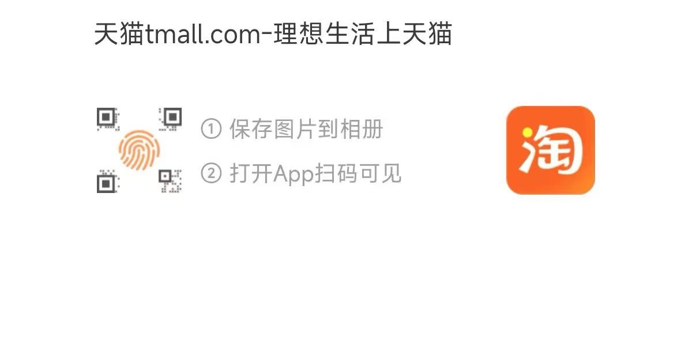
Task: Click the top-right QR code corner marker
Action: 171,119
